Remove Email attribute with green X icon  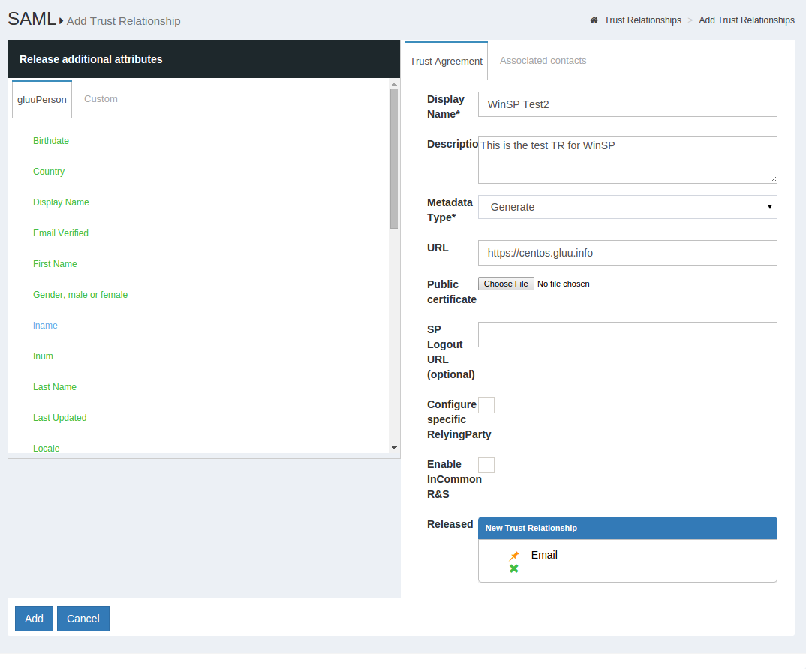click(x=514, y=568)
